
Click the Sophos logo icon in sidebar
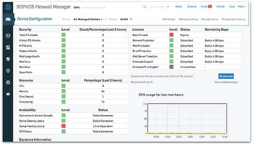(8, 7)
